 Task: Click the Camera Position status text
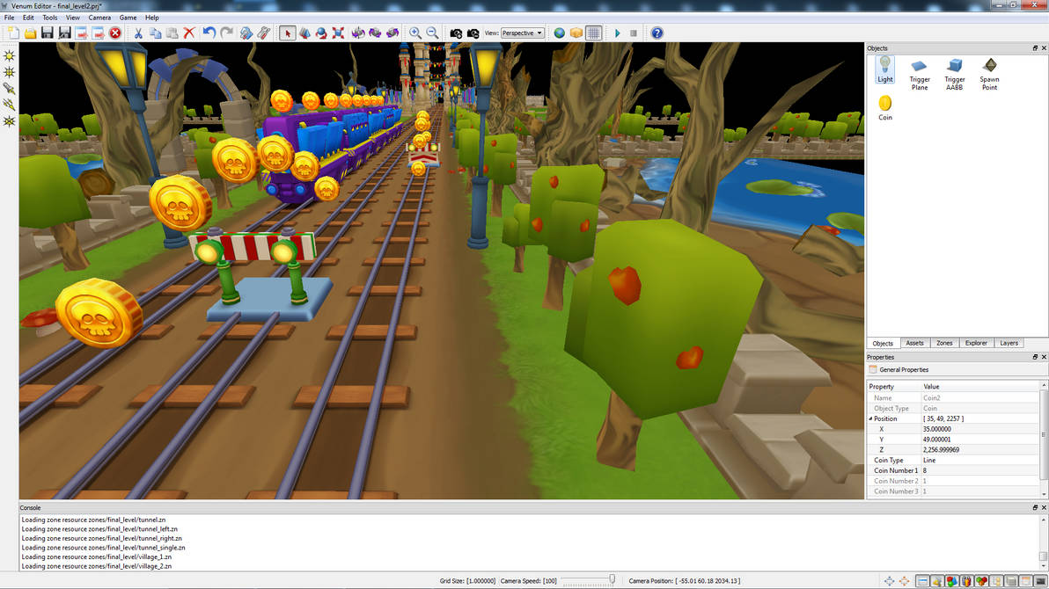[x=685, y=581]
